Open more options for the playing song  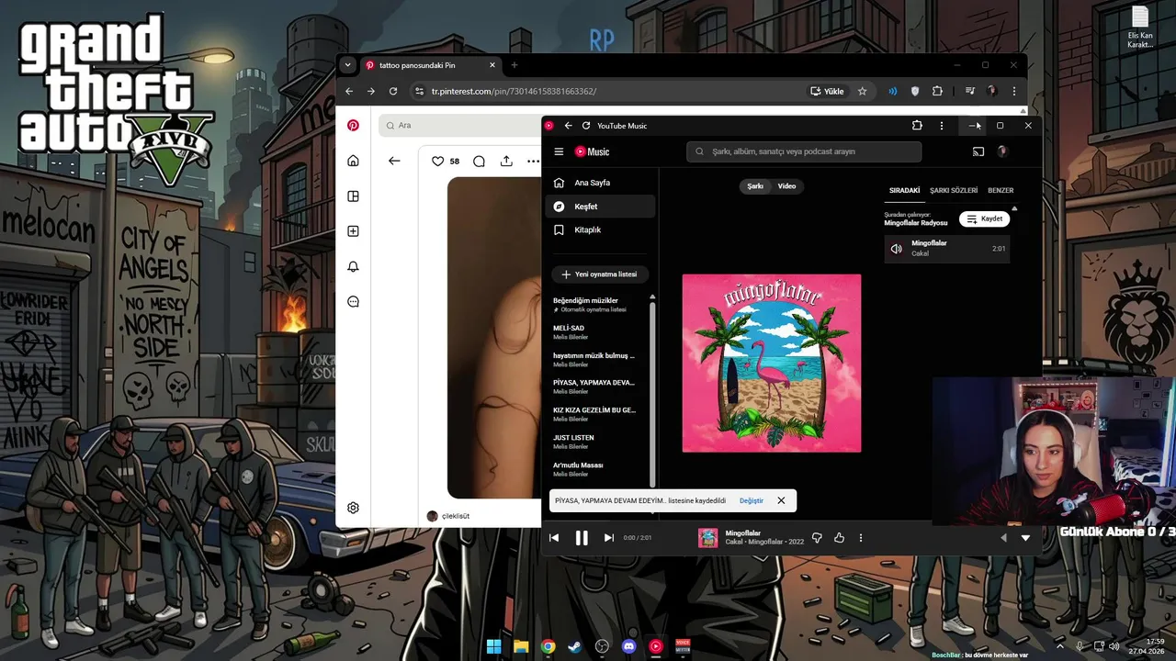tap(861, 538)
